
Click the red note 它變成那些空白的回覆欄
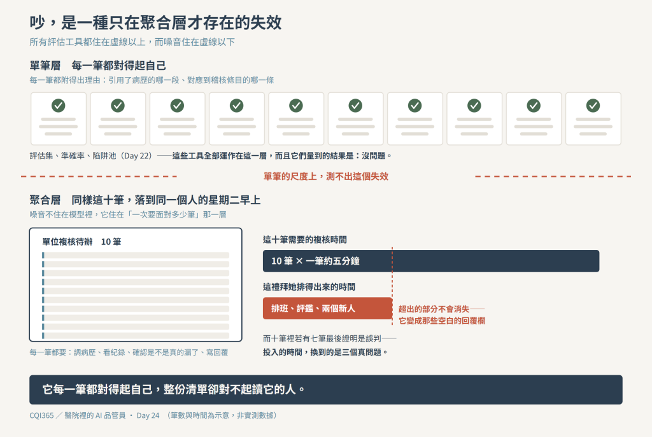pyautogui.click(x=442, y=321)
